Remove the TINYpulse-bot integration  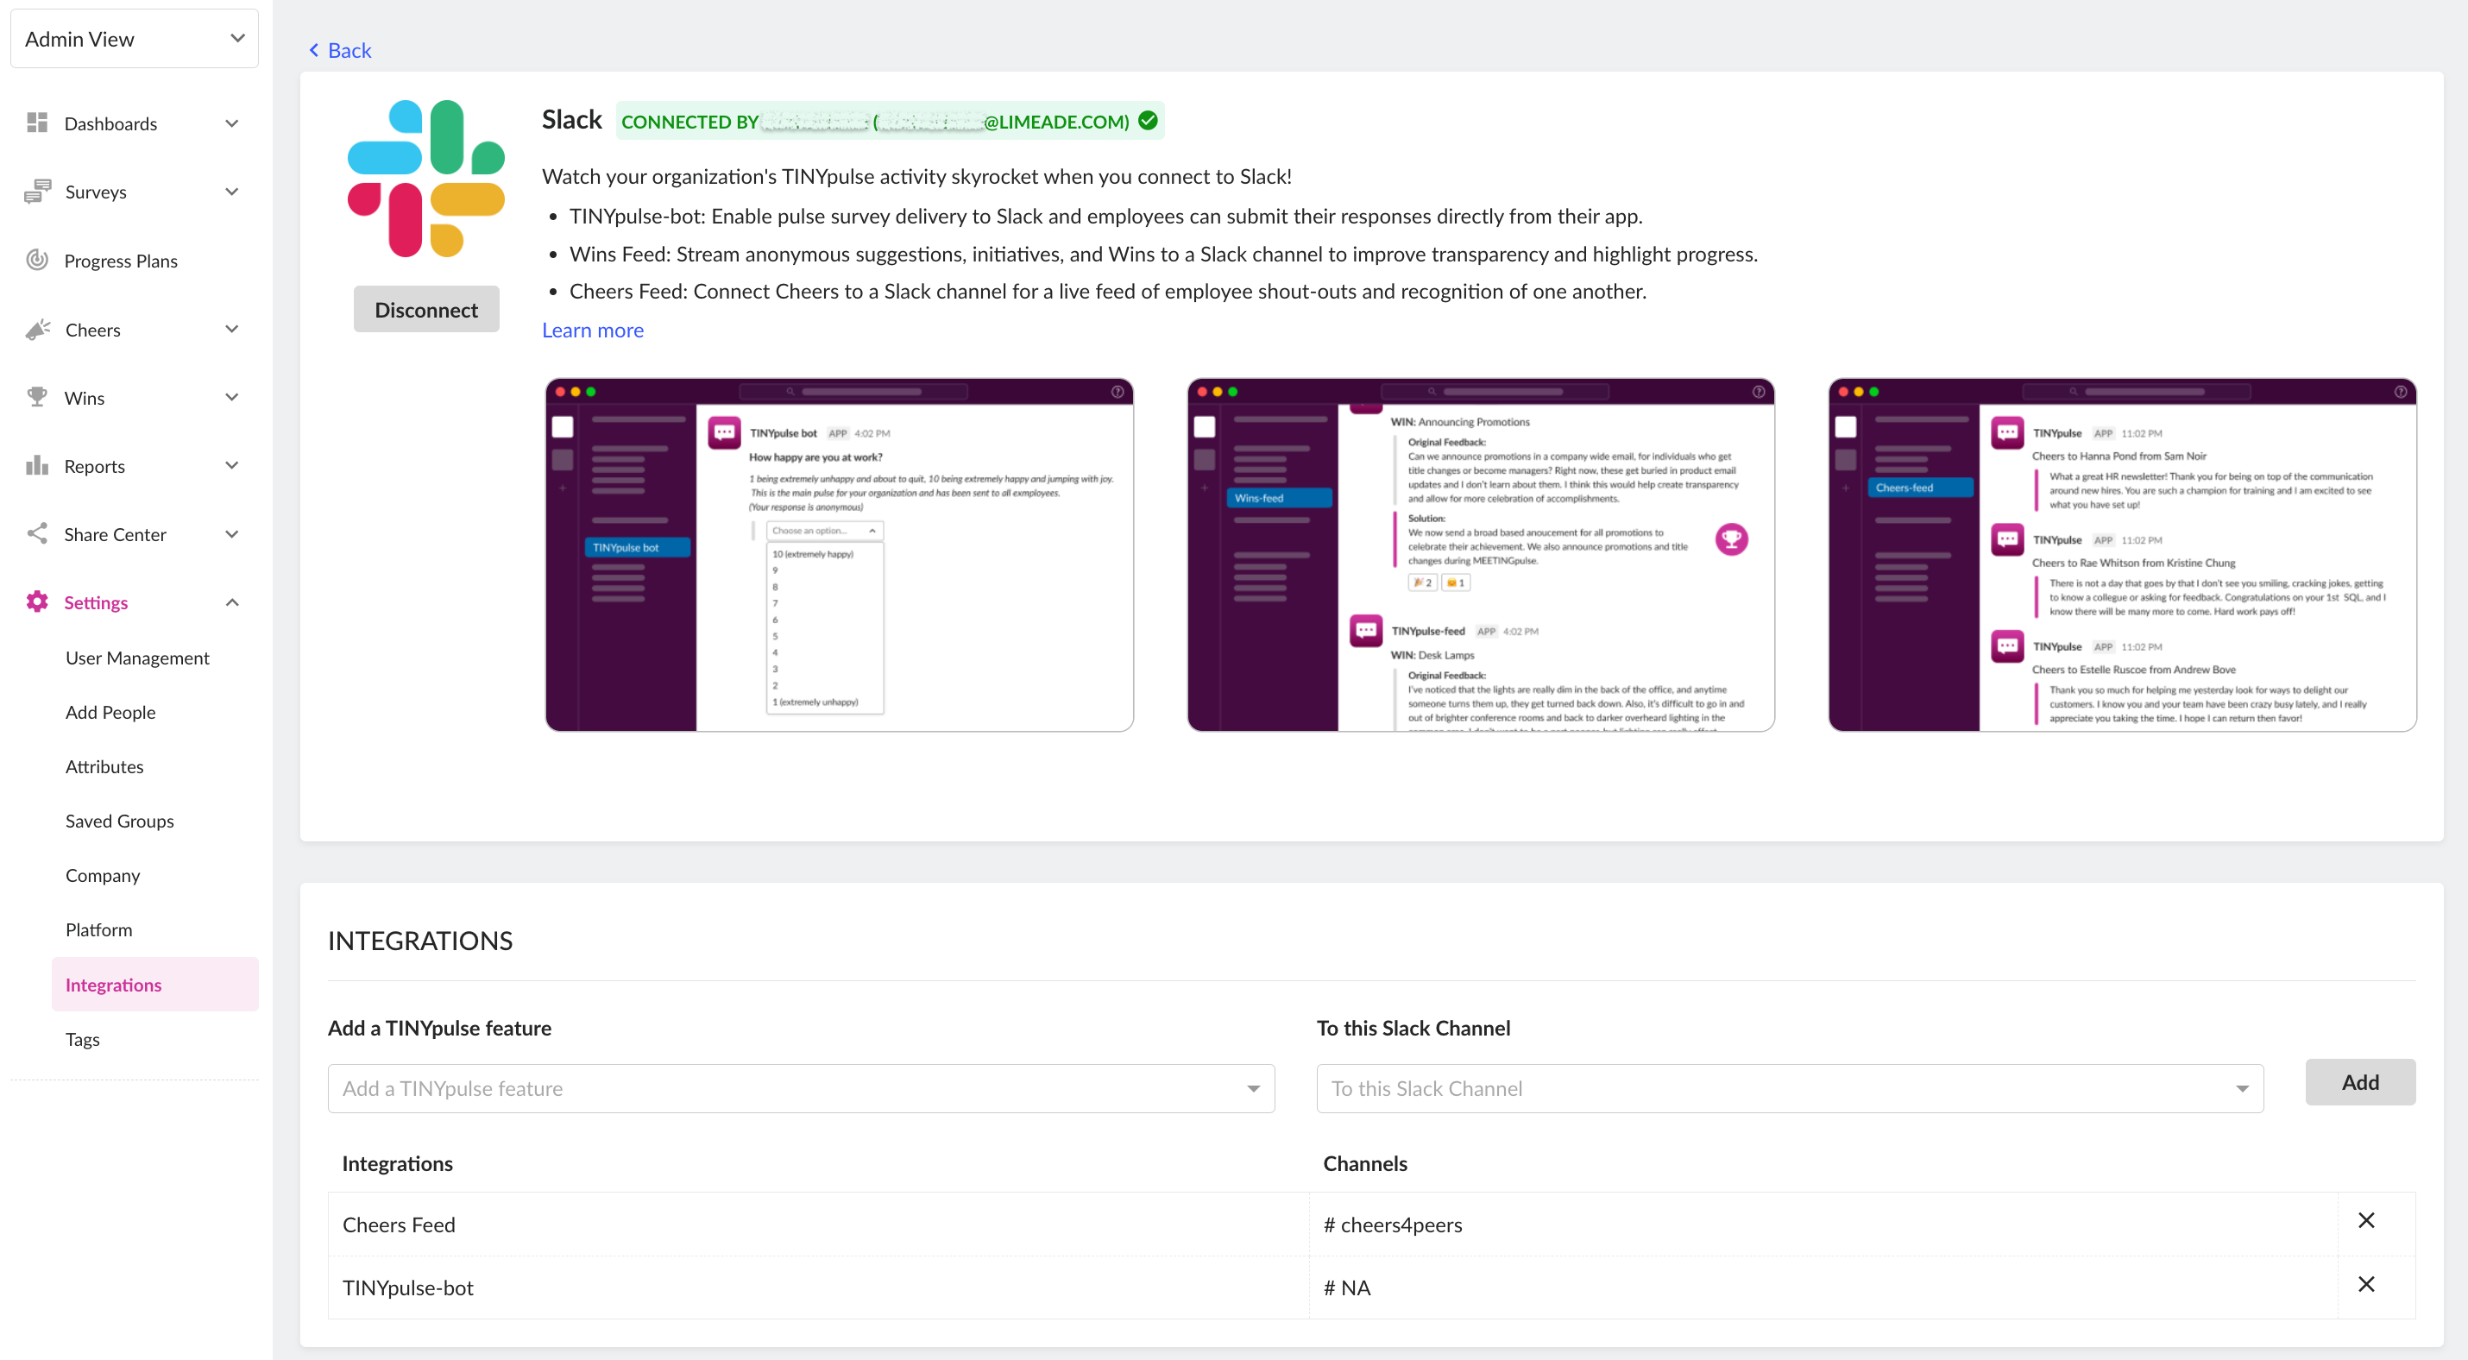[x=2365, y=1284]
